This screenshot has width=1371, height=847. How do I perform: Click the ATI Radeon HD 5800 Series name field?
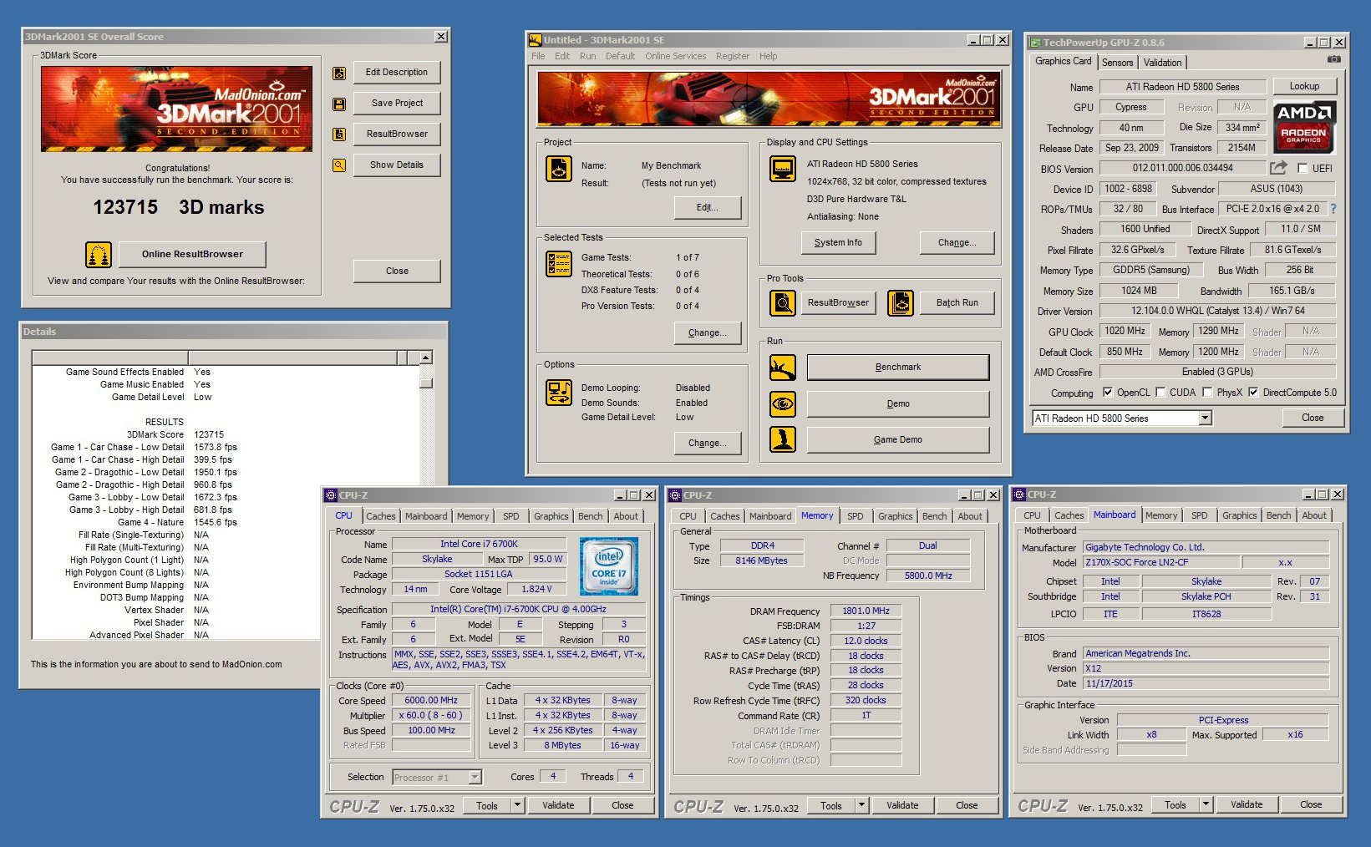[1183, 87]
